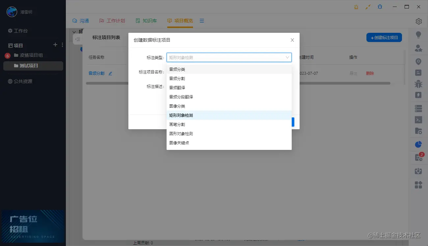Viewport: 428px width, 246px height.
Task: Open 工作台 in left sidebar
Action: tap(18, 31)
